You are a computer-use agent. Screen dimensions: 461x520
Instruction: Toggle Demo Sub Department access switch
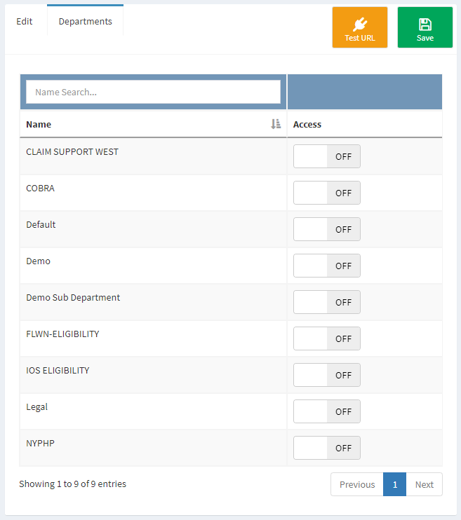(x=327, y=302)
